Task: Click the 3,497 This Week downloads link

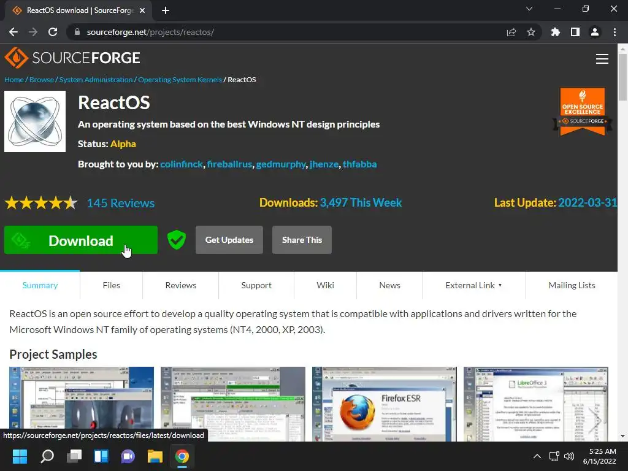Action: pyautogui.click(x=361, y=202)
